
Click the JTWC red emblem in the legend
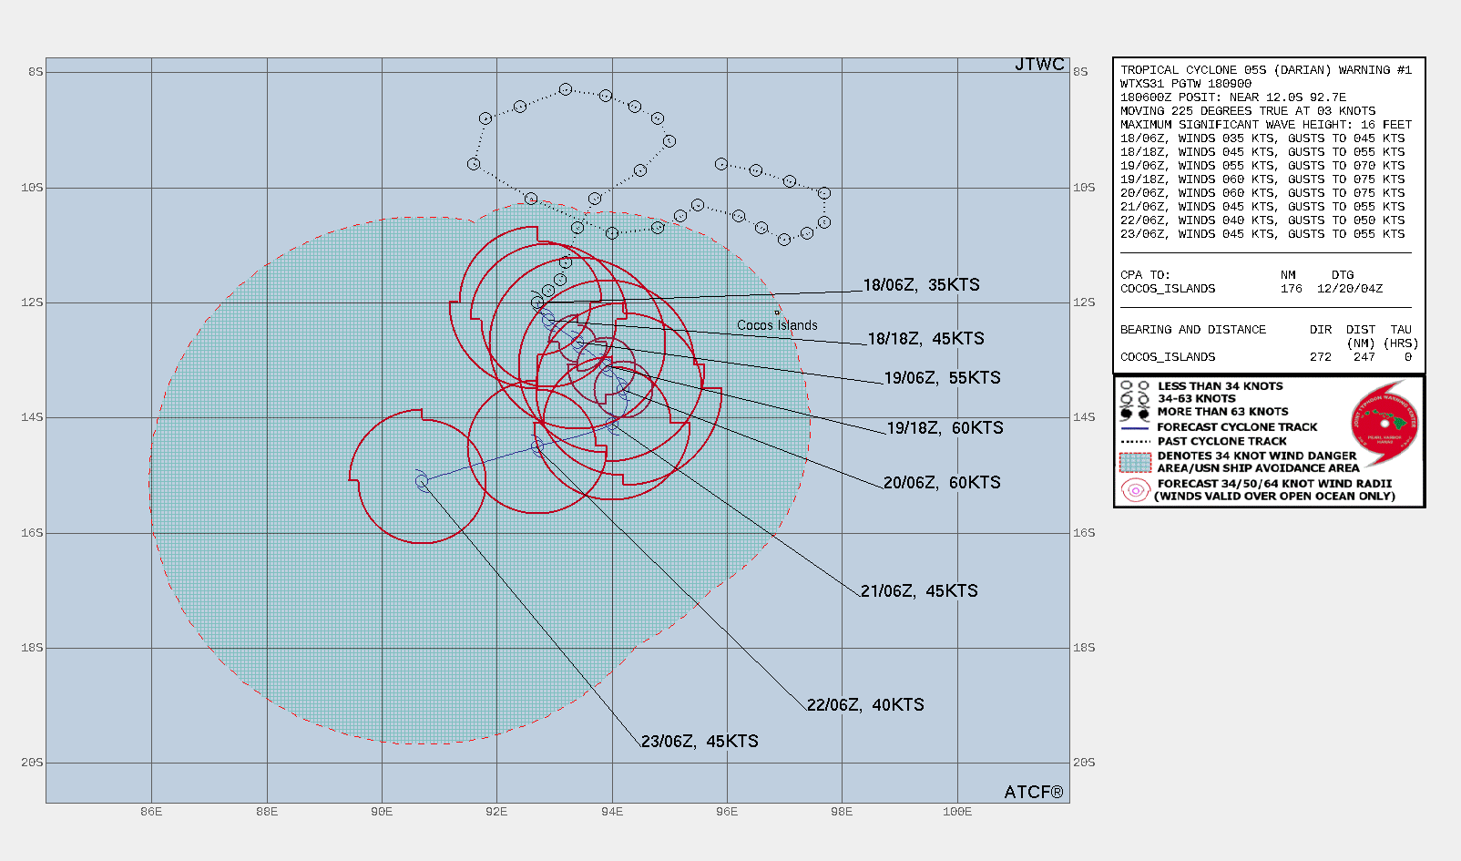pos(1384,423)
